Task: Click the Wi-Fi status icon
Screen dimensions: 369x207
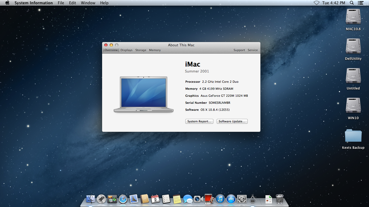Action: pos(316,3)
